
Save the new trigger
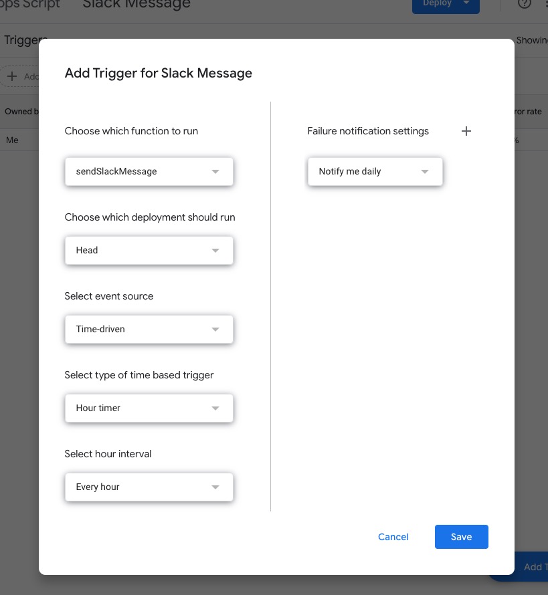click(462, 537)
